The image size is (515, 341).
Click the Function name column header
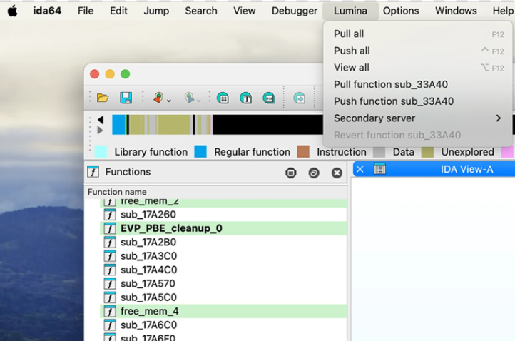tap(117, 192)
